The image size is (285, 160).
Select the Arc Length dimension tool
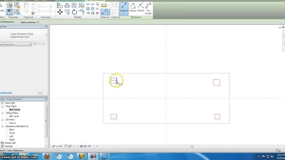148,8
